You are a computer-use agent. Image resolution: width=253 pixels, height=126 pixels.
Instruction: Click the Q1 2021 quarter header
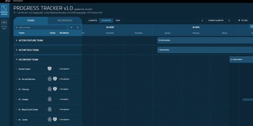click(196, 27)
